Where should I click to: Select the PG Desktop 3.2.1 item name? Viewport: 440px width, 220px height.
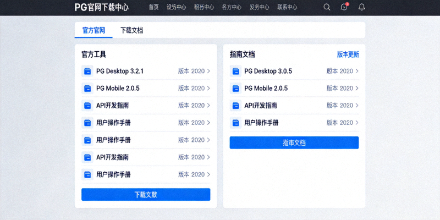tap(120, 71)
